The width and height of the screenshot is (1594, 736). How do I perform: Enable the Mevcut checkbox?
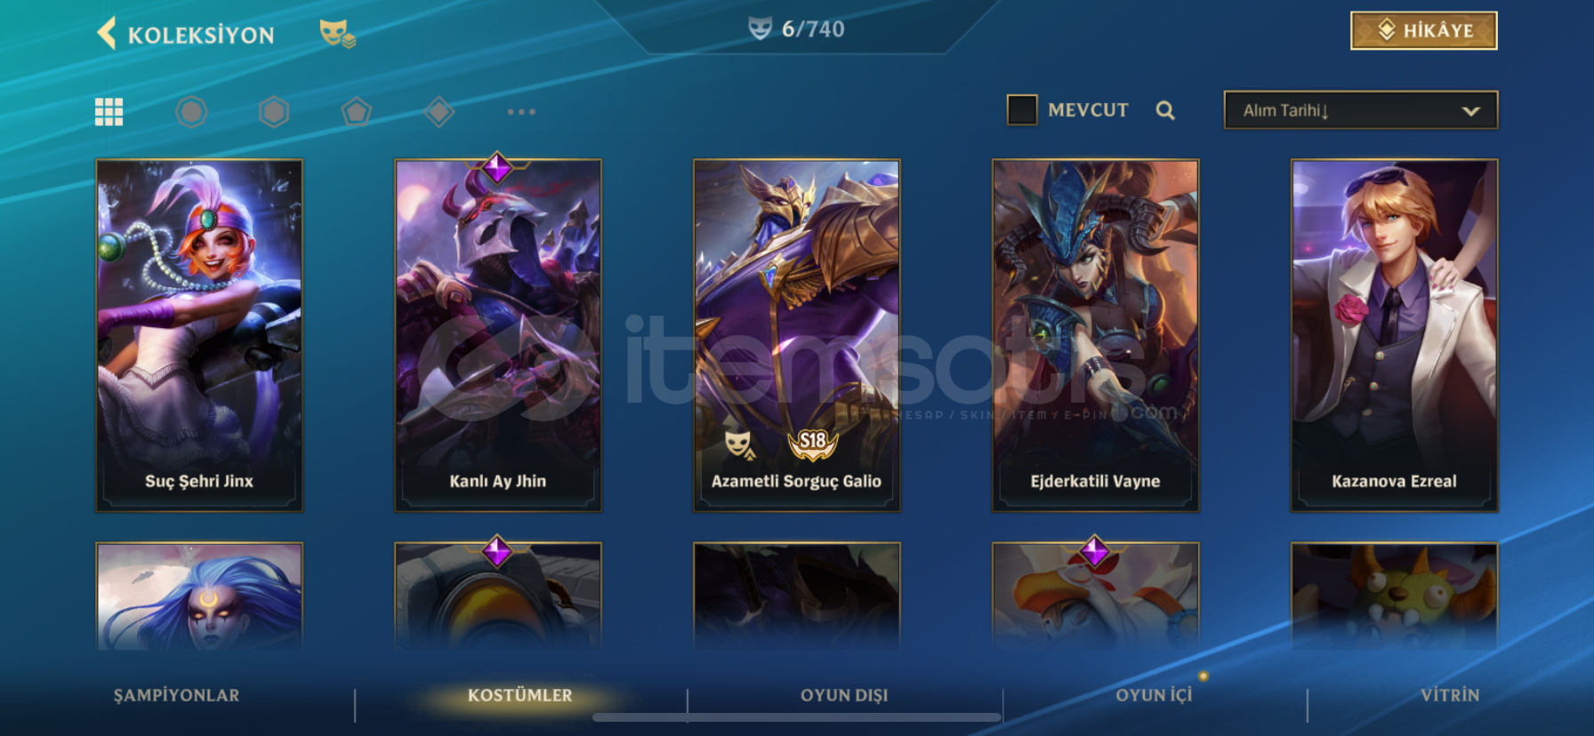click(1022, 110)
